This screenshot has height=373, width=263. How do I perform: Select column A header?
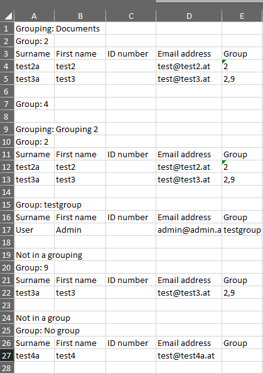(x=34, y=16)
